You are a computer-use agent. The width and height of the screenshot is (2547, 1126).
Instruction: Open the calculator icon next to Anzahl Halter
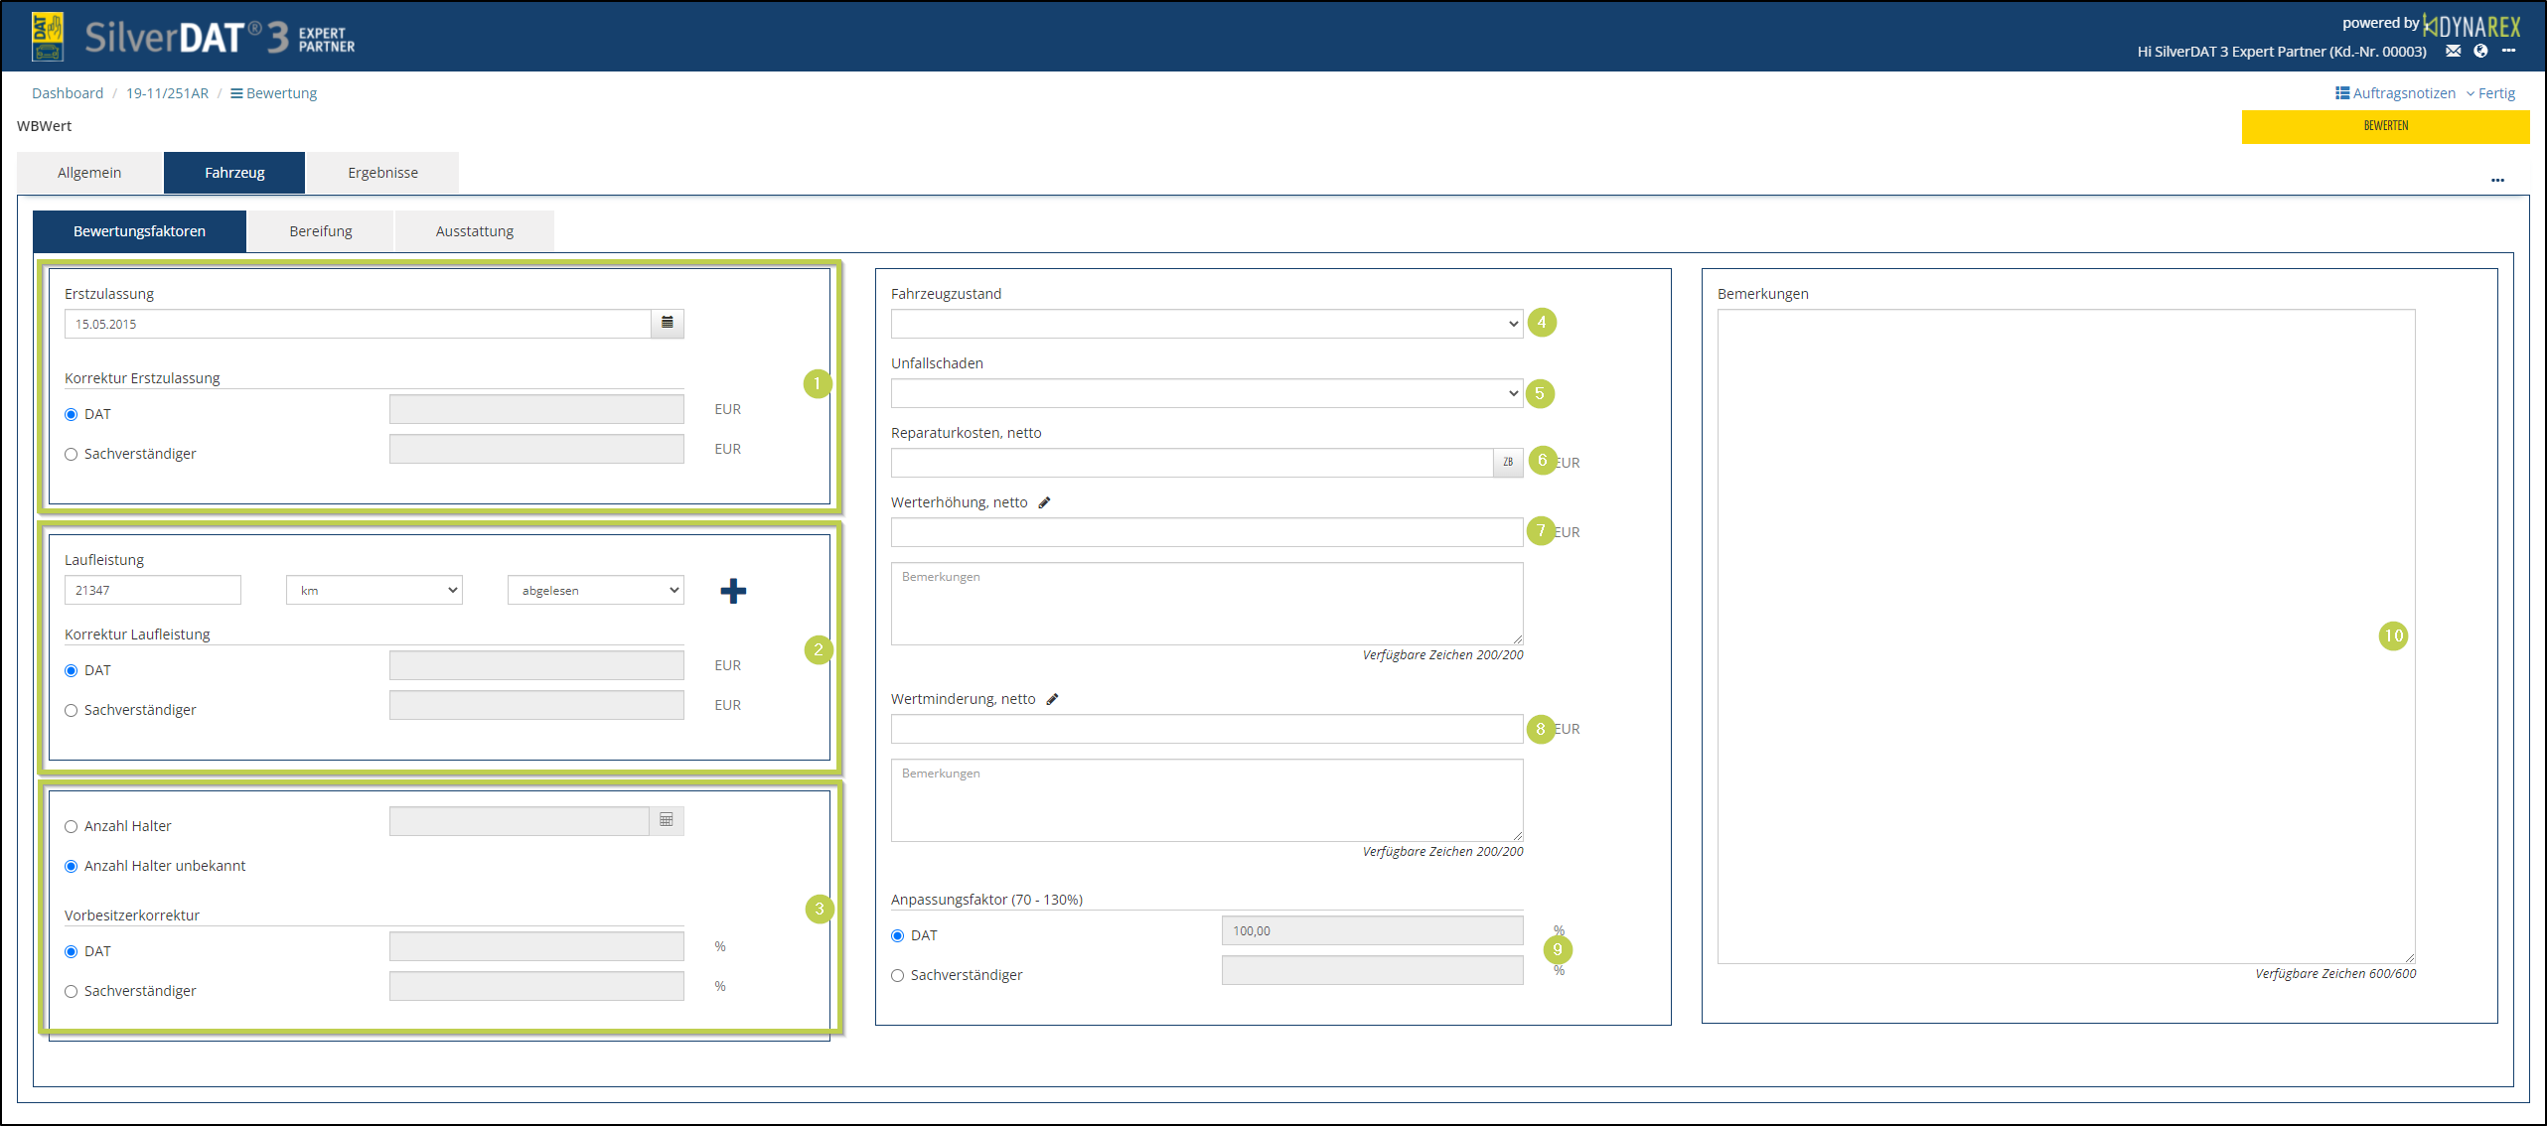(x=667, y=820)
